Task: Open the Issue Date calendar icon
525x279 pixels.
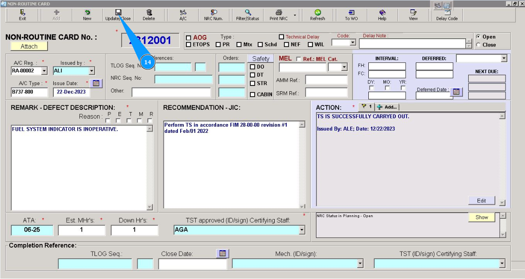Action: 96,83
